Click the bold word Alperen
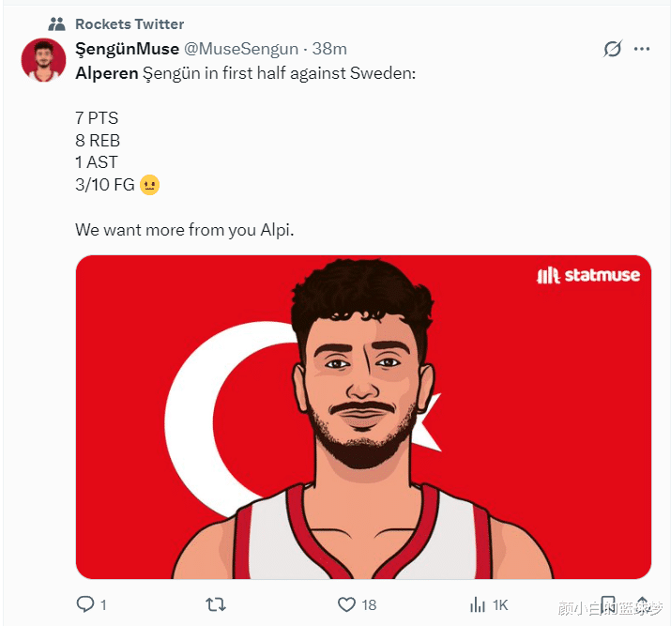The width and height of the screenshot is (671, 626). point(106,73)
